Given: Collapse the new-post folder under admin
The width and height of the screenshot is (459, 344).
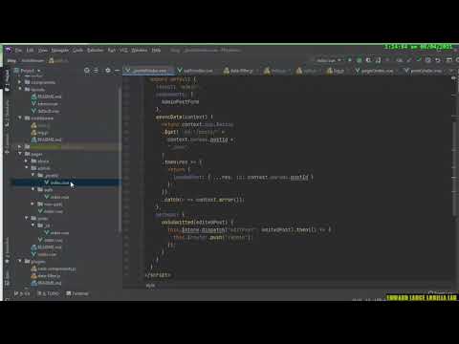Looking at the screenshot, I should coord(33,204).
